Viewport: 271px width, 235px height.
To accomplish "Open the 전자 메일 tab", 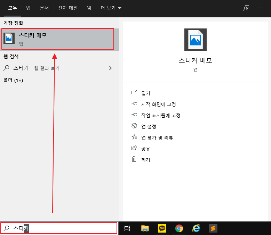I will (x=68, y=8).
